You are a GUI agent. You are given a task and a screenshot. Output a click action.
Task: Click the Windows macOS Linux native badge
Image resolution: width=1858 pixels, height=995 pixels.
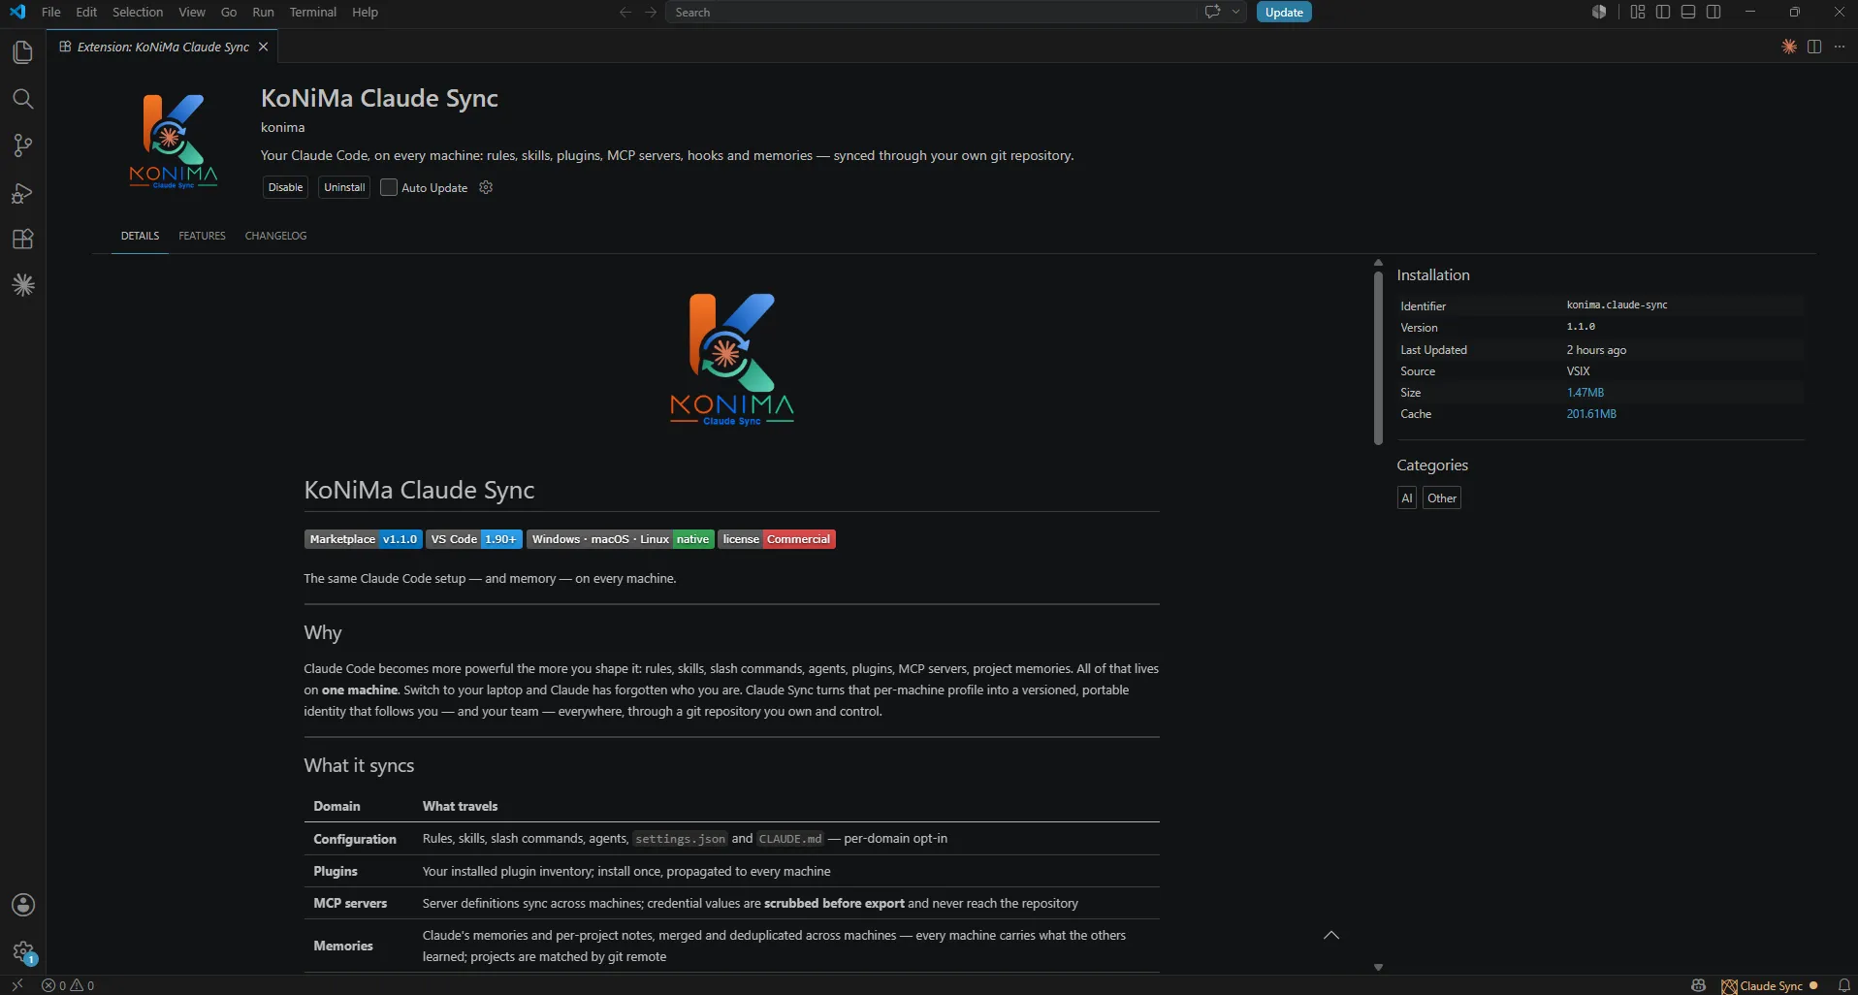620,539
